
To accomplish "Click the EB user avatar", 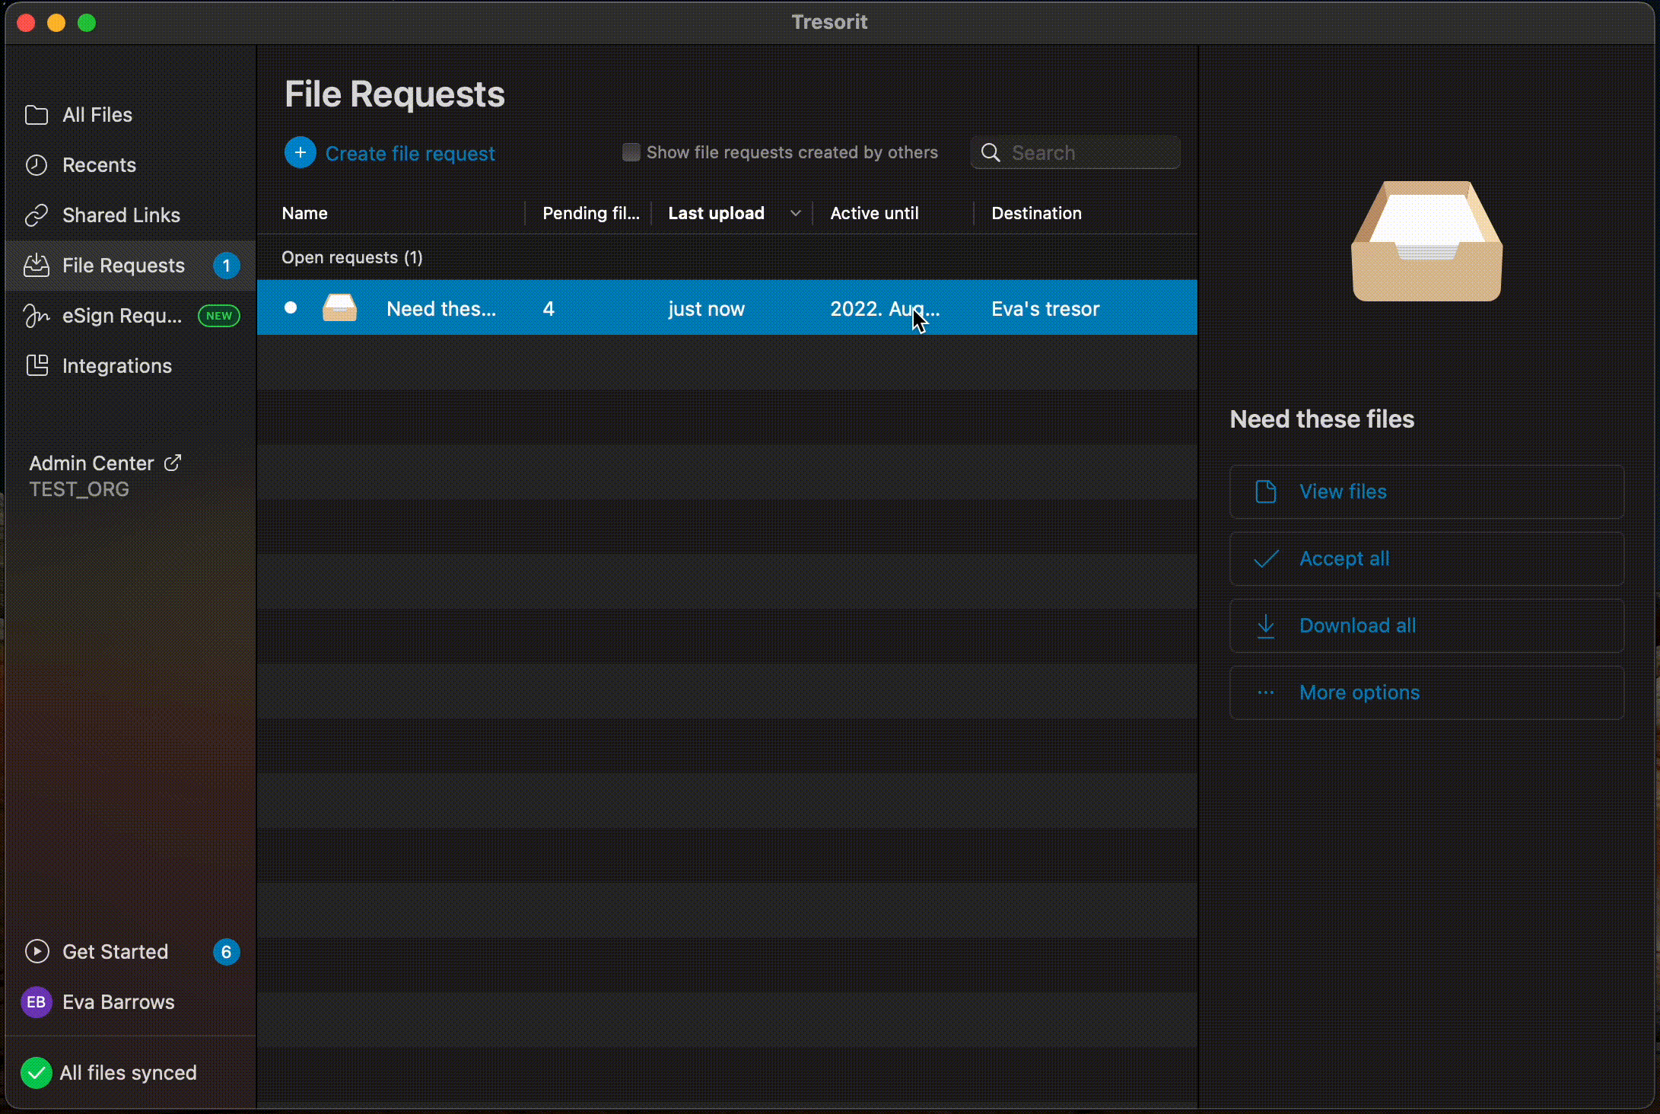I will click(37, 1002).
